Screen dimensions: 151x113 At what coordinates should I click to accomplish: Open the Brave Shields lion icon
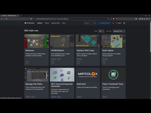(x=114, y=19)
